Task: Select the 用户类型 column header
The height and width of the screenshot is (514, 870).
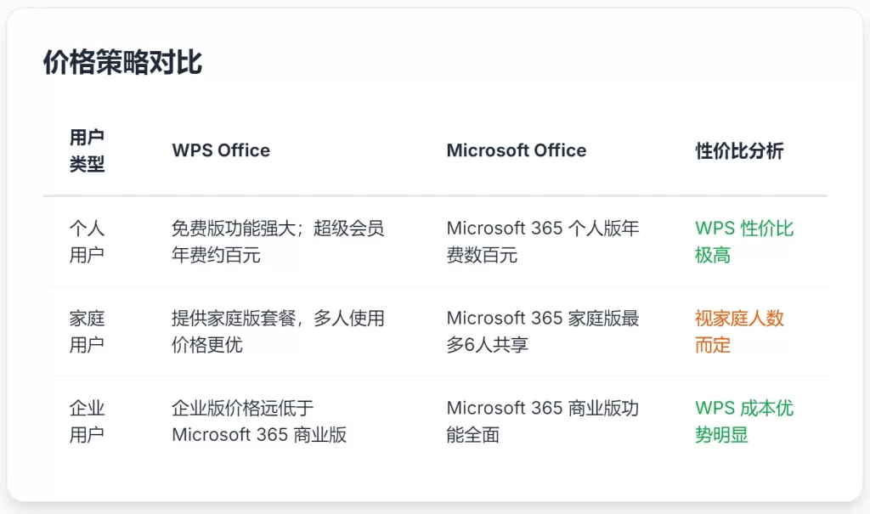Action: click(87, 150)
